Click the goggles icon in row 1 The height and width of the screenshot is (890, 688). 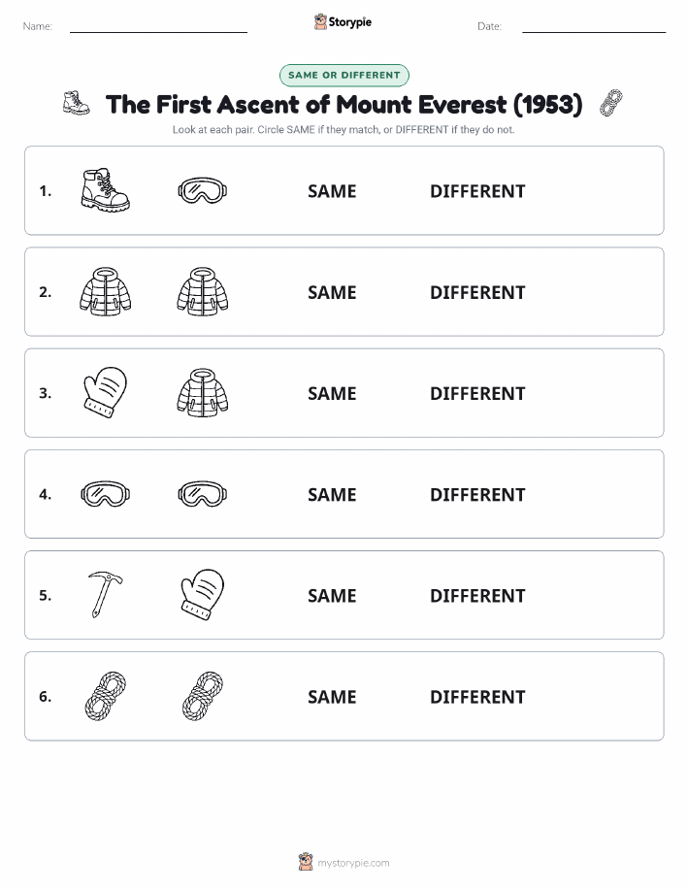pyautogui.click(x=203, y=190)
